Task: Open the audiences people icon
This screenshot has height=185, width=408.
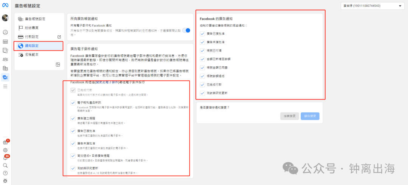Action: click(x=5, y=60)
